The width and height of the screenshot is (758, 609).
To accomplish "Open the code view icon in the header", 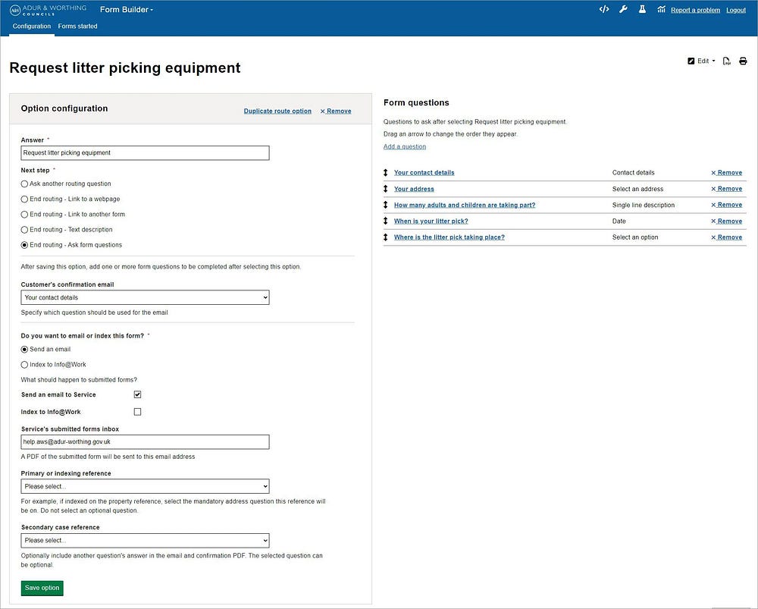I will pyautogui.click(x=603, y=9).
